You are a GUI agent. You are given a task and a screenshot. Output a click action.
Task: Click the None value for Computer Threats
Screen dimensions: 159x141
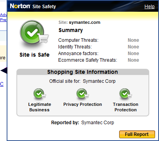point(133,40)
